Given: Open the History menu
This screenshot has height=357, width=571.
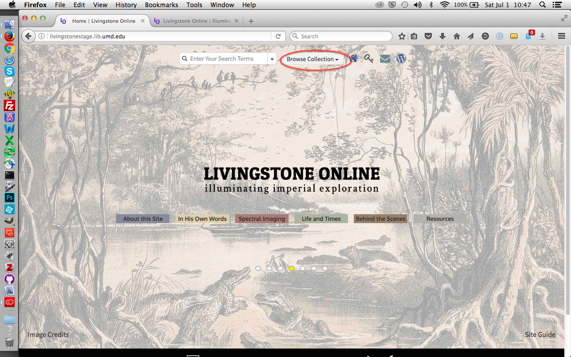Looking at the screenshot, I should pyautogui.click(x=126, y=5).
